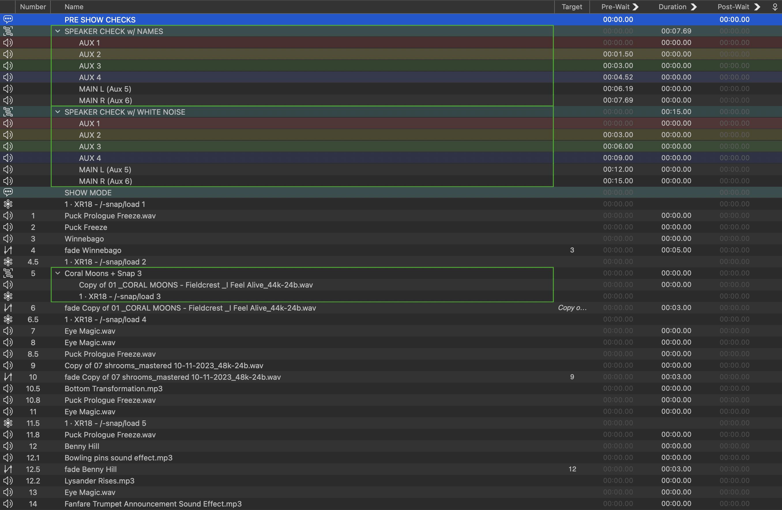This screenshot has height=510, width=782.
Task: Click pre-wait 00:04.52 of AUX 4
Action: coord(618,77)
